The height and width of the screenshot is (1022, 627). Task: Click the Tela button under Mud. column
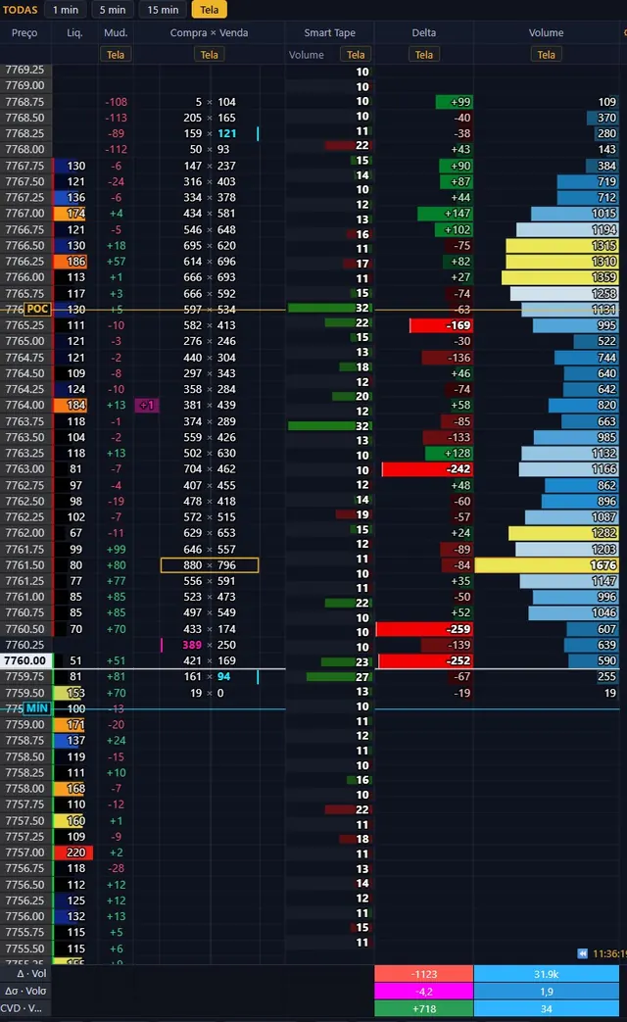116,55
